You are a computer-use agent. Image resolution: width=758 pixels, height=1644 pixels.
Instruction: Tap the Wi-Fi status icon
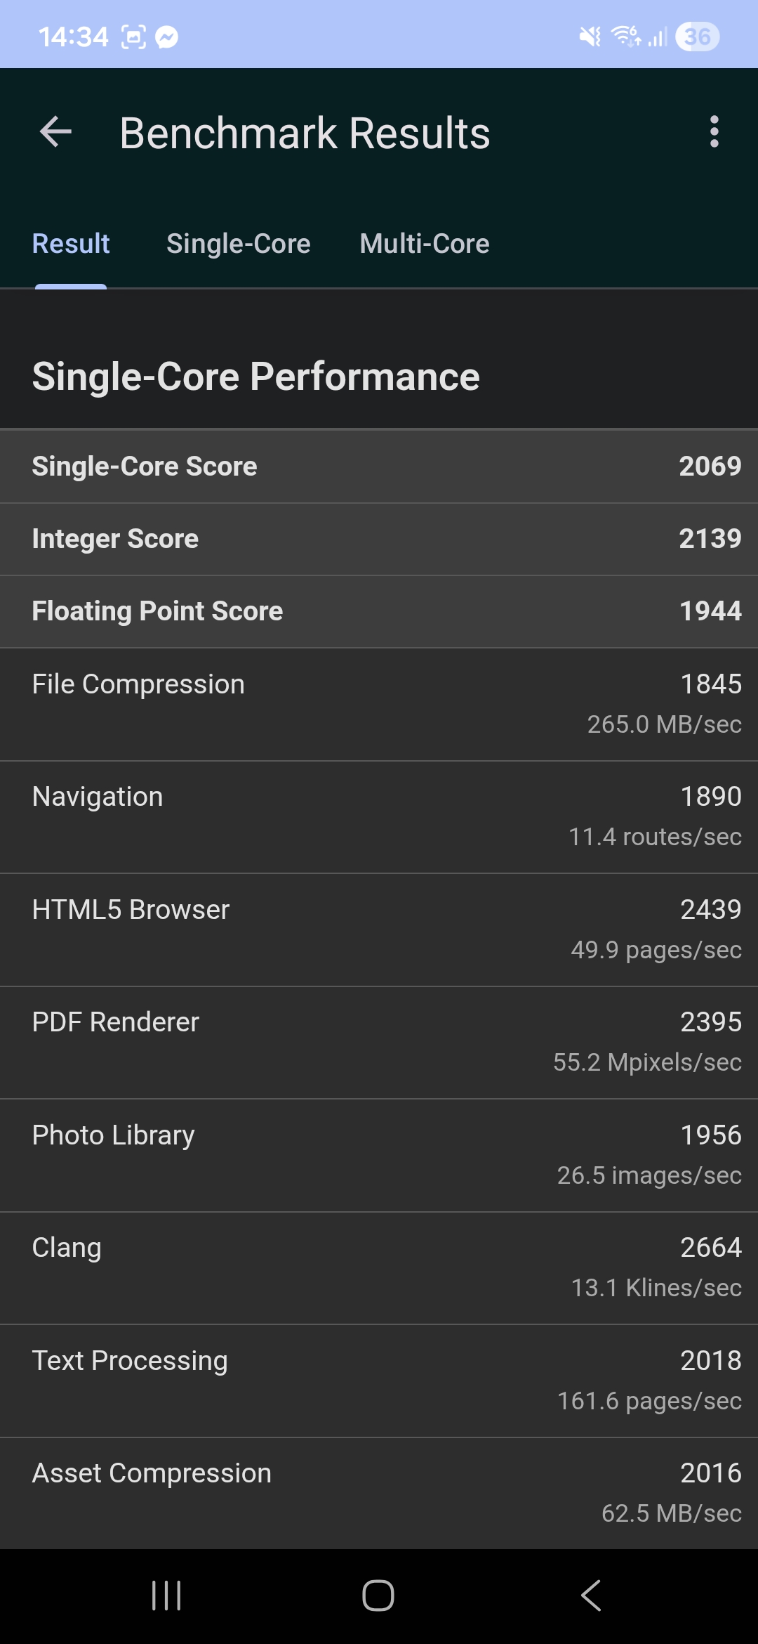pos(625,35)
